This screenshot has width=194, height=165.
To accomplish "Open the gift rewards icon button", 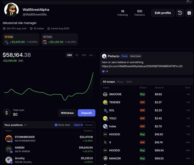I will tap(189, 13).
